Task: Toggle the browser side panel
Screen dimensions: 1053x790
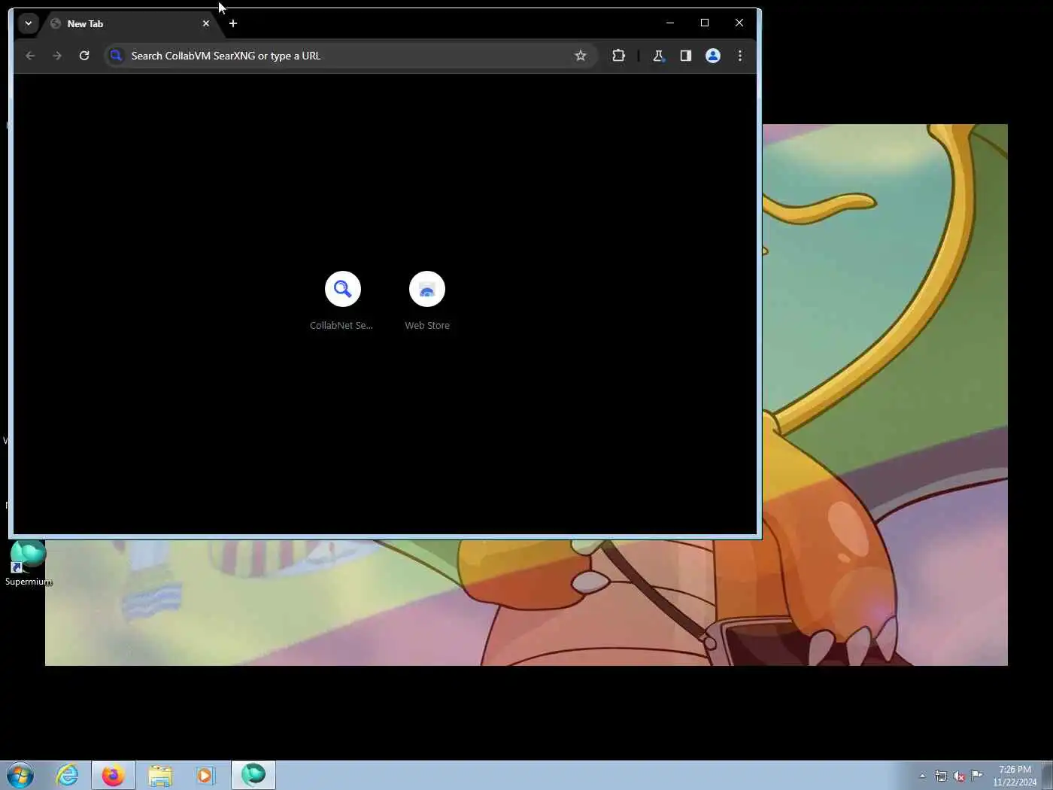Action: [x=685, y=56]
